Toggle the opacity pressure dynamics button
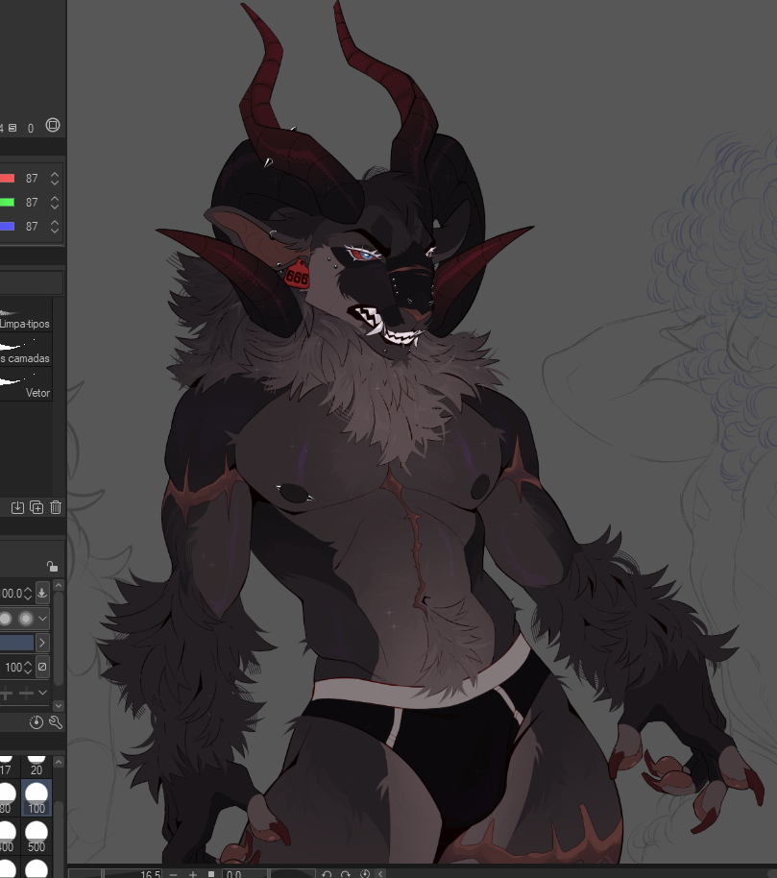 click(x=42, y=667)
